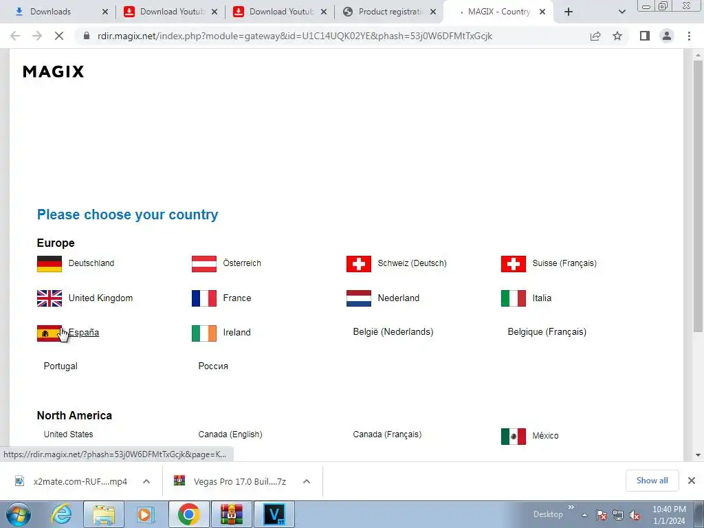Open options for x2mate mp4 download
704x528 pixels.
(146, 481)
